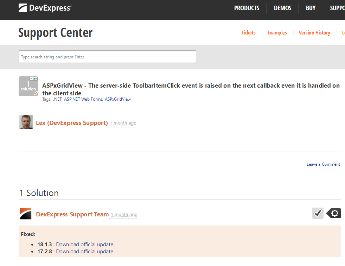Viewport: 345px width, 266px height.
Task: Open the Version History tab
Action: tap(314, 33)
